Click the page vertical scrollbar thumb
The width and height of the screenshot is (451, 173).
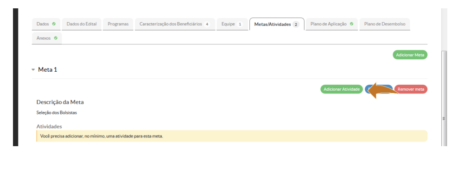[444, 99]
